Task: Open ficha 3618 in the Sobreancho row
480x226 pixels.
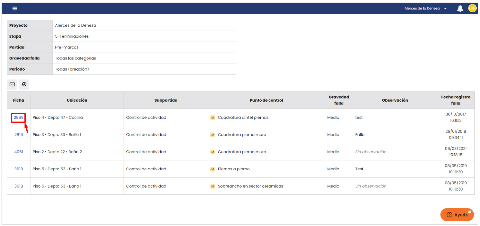Action: tap(18, 186)
